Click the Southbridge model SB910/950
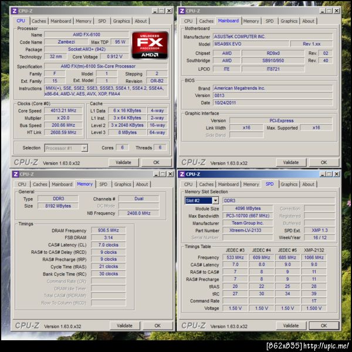The height and width of the screenshot is (352, 352). pos(273,61)
